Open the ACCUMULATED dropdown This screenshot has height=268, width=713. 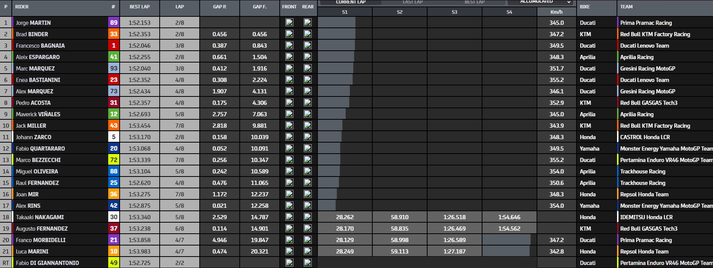tap(541, 2)
